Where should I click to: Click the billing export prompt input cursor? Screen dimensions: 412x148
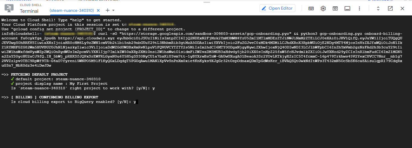[x=136, y=102]
